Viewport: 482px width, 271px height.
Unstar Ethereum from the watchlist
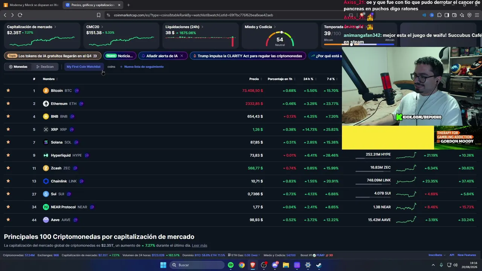(x=8, y=104)
